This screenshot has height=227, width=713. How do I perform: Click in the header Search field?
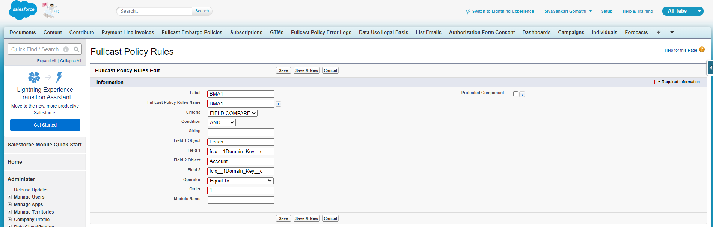click(154, 11)
